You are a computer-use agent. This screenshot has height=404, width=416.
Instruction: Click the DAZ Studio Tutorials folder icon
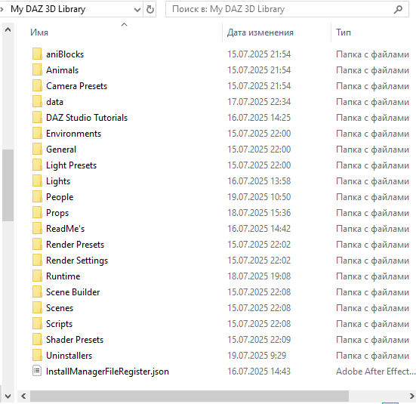(x=37, y=117)
